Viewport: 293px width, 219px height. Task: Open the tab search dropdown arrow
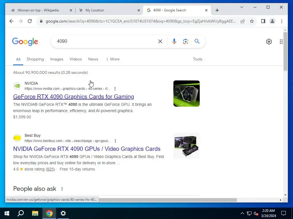pos(241,7)
